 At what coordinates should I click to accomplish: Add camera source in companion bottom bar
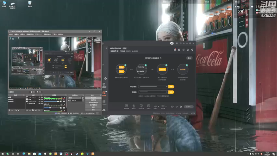134,106
